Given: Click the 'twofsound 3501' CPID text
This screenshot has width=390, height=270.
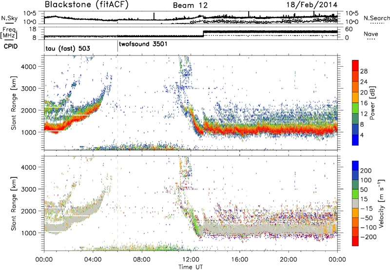Looking at the screenshot, I should click(143, 44).
